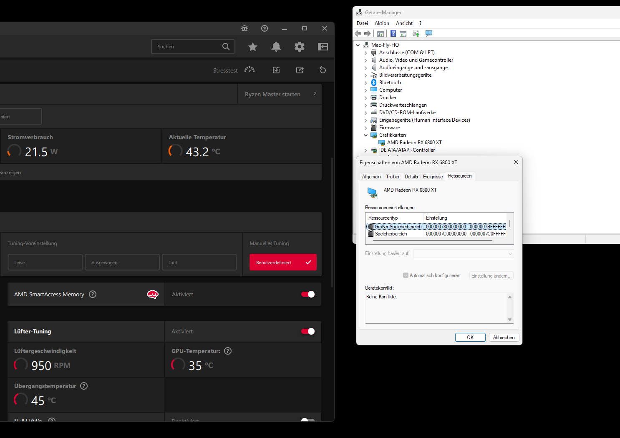Toggle AMD SmartAccess Memory switch
This screenshot has width=620, height=438.
coord(308,294)
